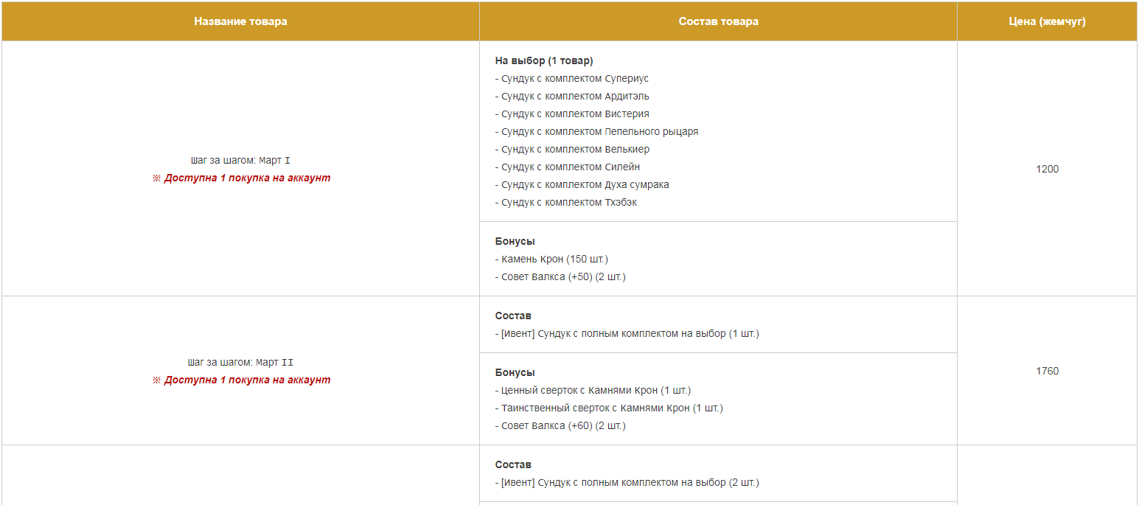Click the "Название товара" column header
This screenshot has width=1139, height=505.
click(x=240, y=21)
